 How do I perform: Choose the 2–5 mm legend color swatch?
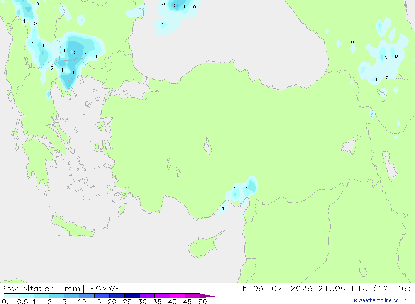56,296
